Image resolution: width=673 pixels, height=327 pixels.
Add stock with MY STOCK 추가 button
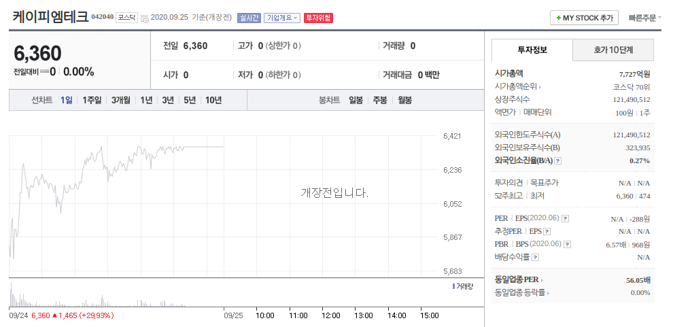584,18
